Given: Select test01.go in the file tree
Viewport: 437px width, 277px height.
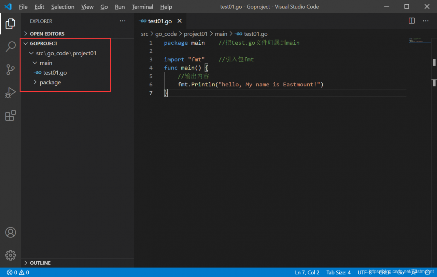Looking at the screenshot, I should [55, 73].
